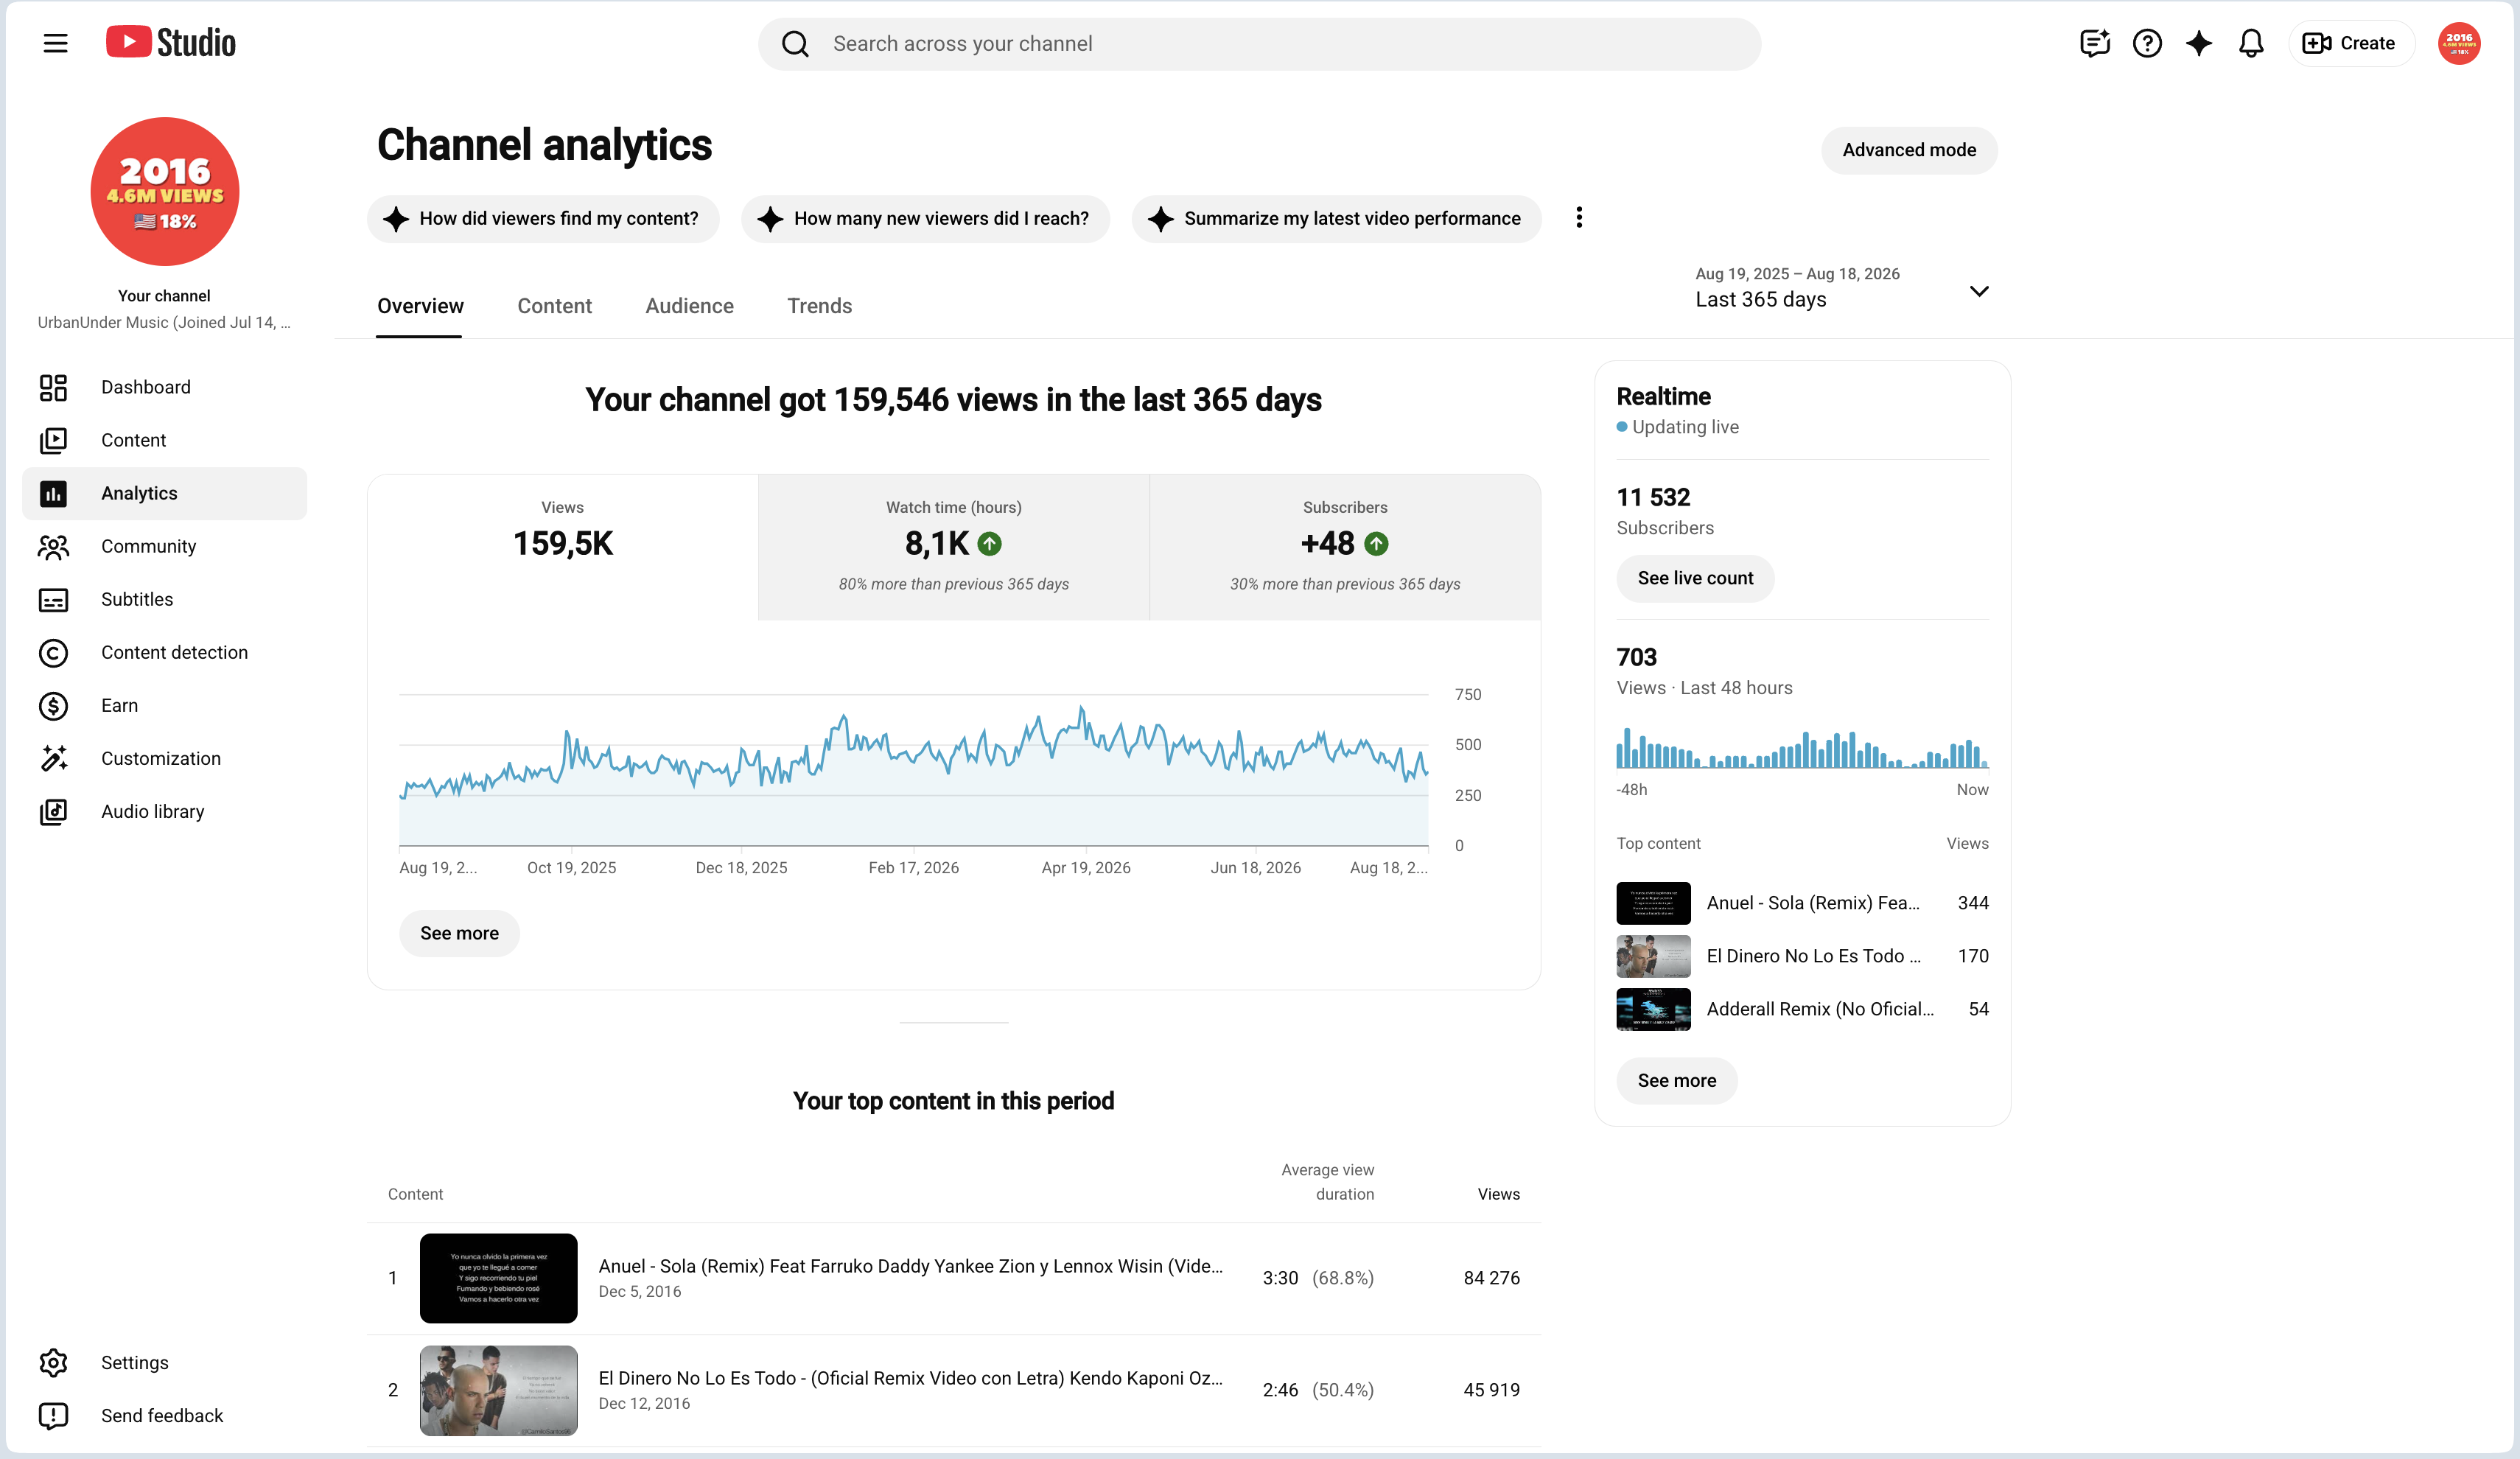The width and height of the screenshot is (2520, 1459).
Task: Open Anuel - Sola thumbnail in top content table
Action: 498,1278
